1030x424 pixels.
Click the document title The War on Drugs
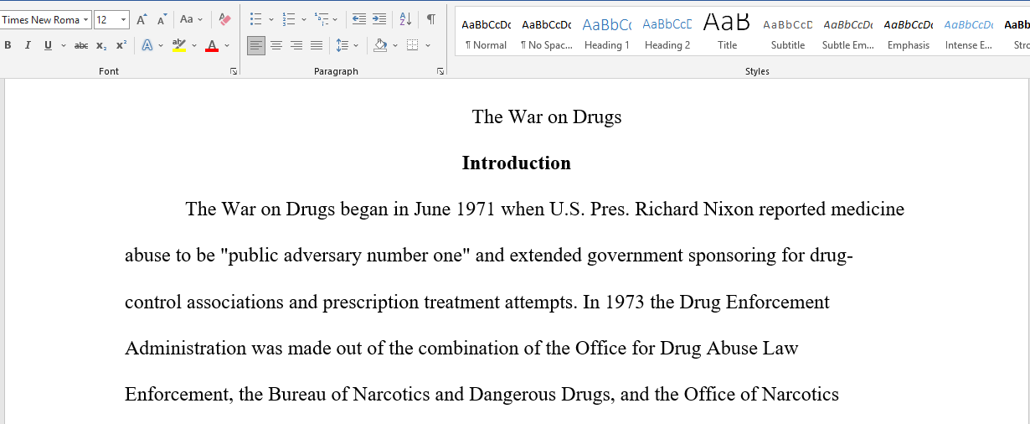[547, 116]
